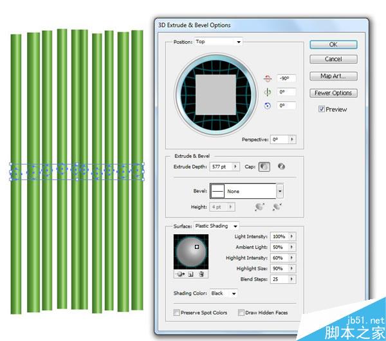The width and height of the screenshot is (386, 341).
Task: Click the Highlight Intensity 60% field
Action: click(280, 258)
